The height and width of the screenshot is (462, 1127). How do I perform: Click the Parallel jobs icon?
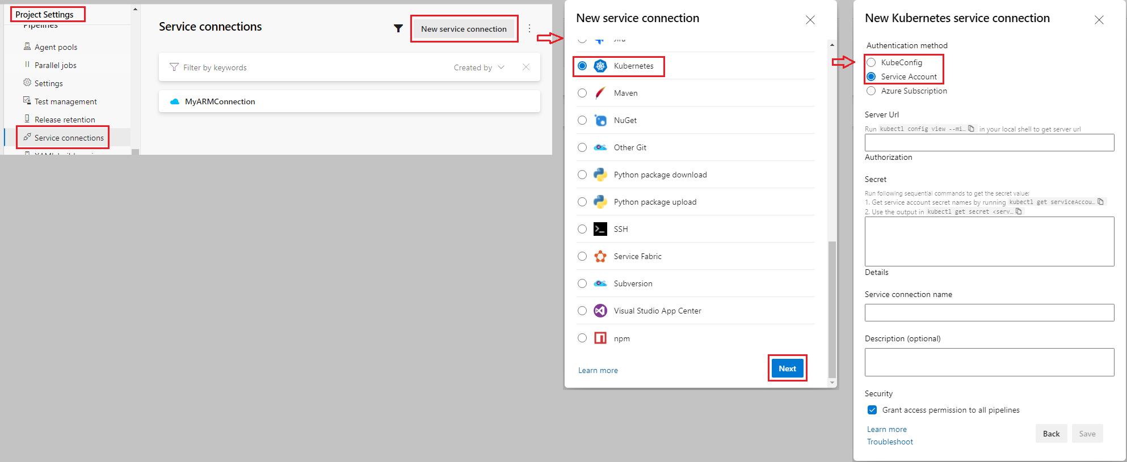click(x=27, y=65)
